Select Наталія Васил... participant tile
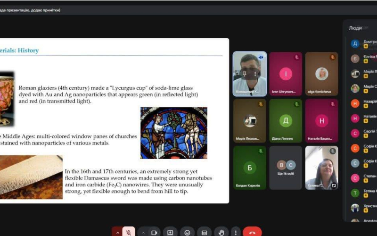Screen dimensions: 377x236 322,121
